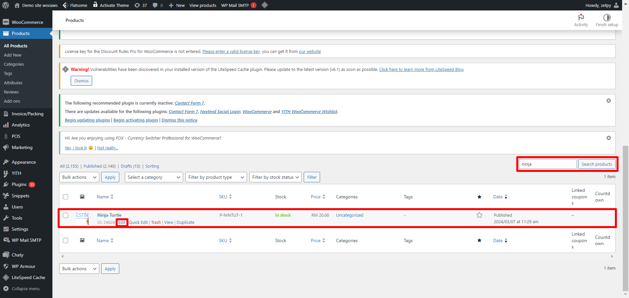Sort products by Name in header
This screenshot has height=298, width=629.
tap(105, 197)
